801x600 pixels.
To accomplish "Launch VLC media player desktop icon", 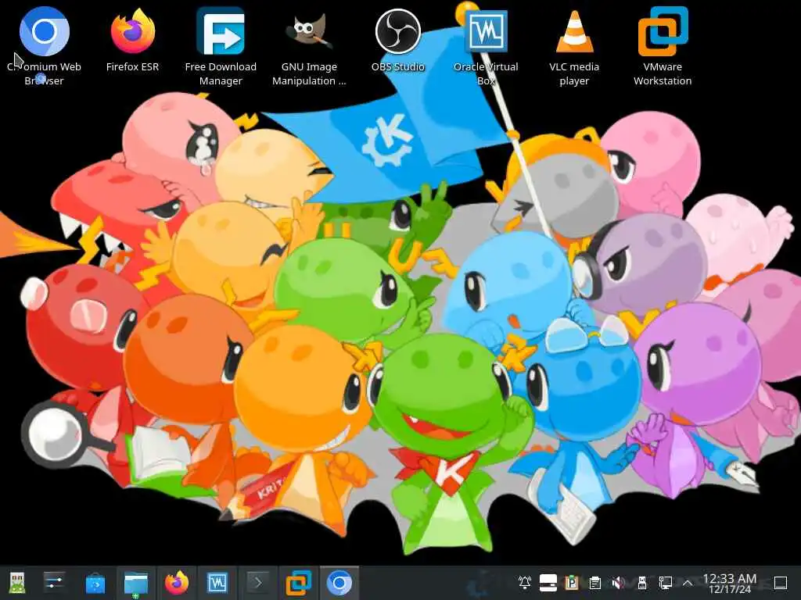I will (x=574, y=31).
